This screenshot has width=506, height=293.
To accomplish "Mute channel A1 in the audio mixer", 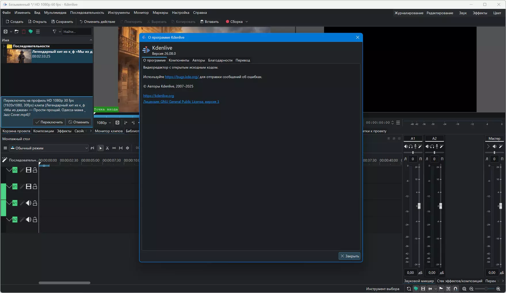I will 406,146.
